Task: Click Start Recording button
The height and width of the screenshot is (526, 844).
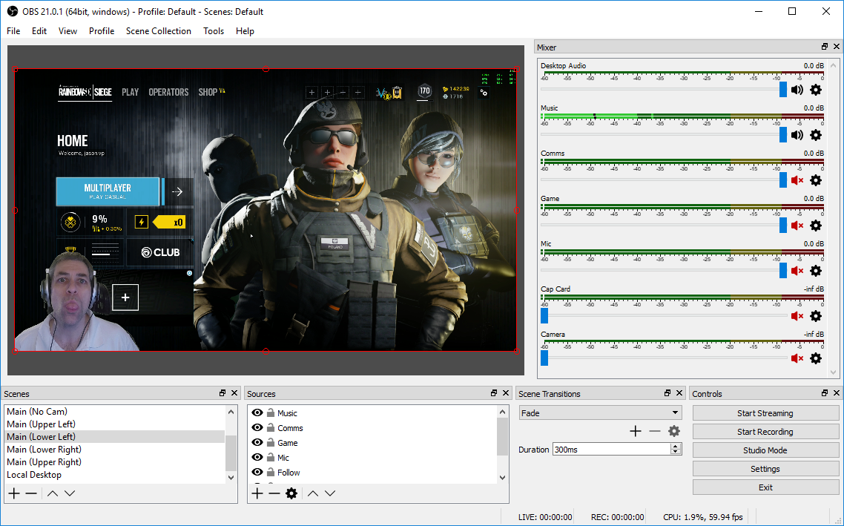Action: coord(765,432)
